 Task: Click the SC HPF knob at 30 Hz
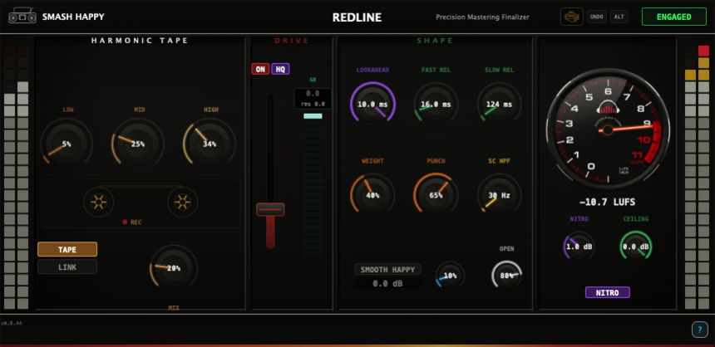coord(500,195)
